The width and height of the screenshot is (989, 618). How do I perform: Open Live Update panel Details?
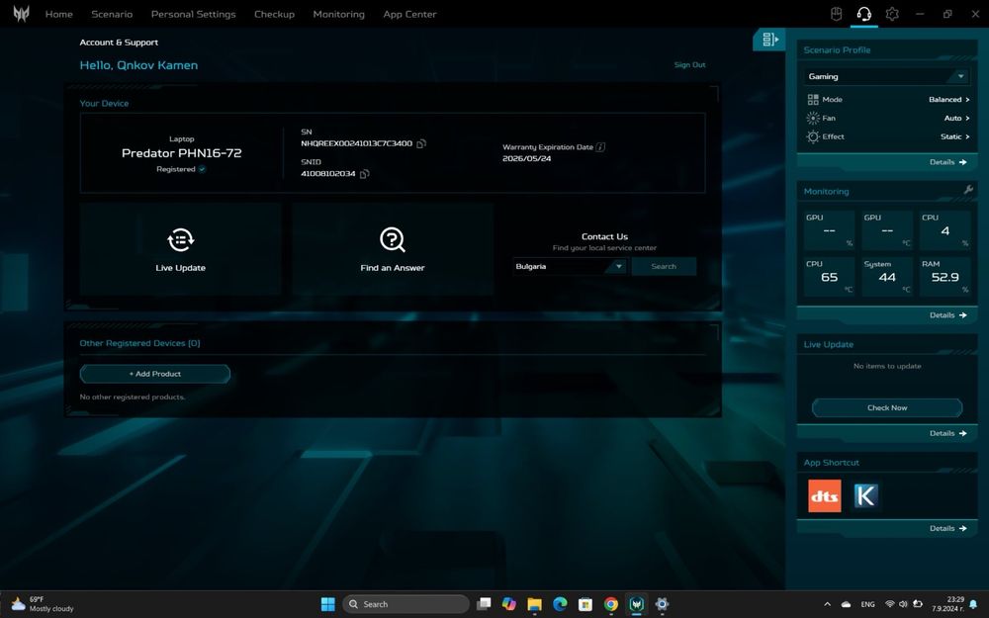point(948,433)
